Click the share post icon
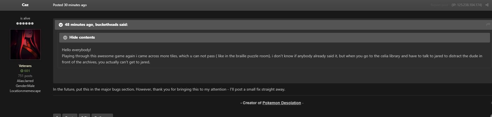The image size is (492, 117). (487, 5)
